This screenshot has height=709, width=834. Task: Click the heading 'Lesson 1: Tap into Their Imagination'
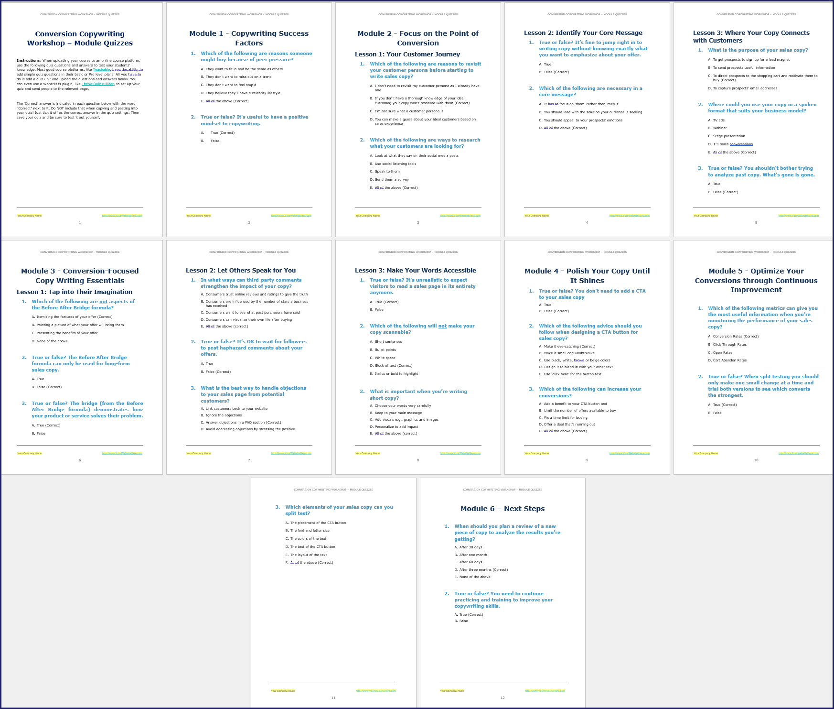(75, 292)
